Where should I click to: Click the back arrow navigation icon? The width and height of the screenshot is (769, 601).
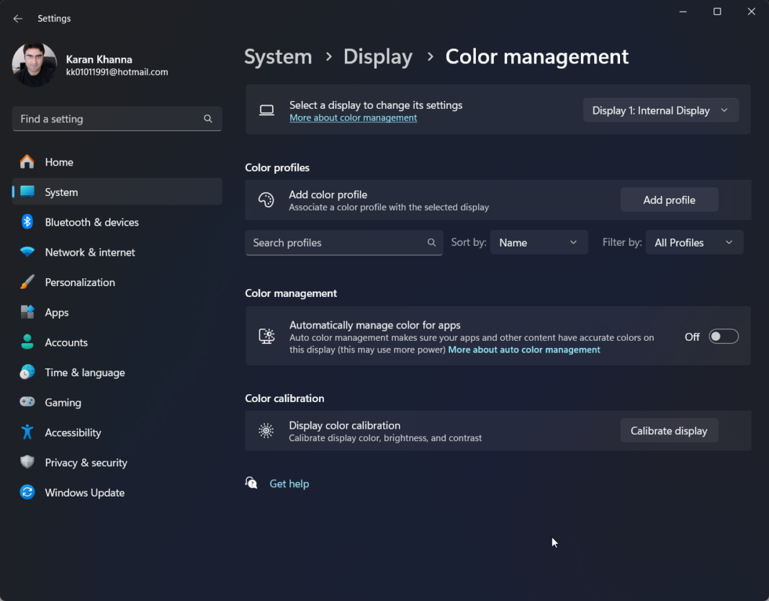(17, 18)
